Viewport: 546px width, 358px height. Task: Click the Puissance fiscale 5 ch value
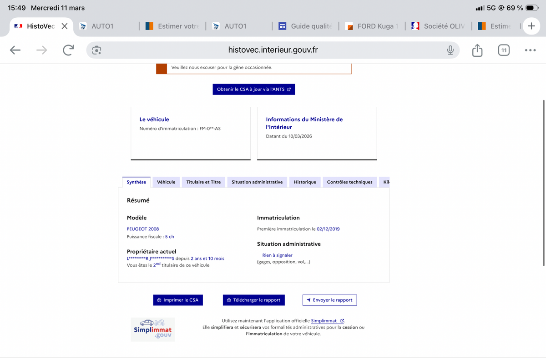tap(169, 237)
